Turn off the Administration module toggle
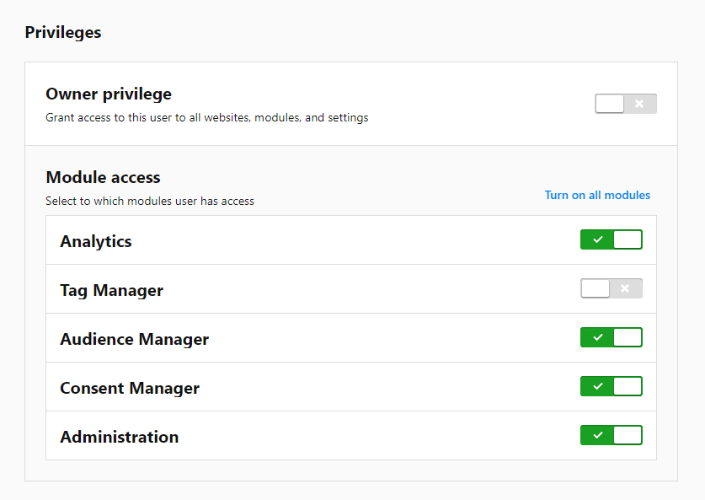Viewport: 705px width, 500px height. (x=611, y=435)
